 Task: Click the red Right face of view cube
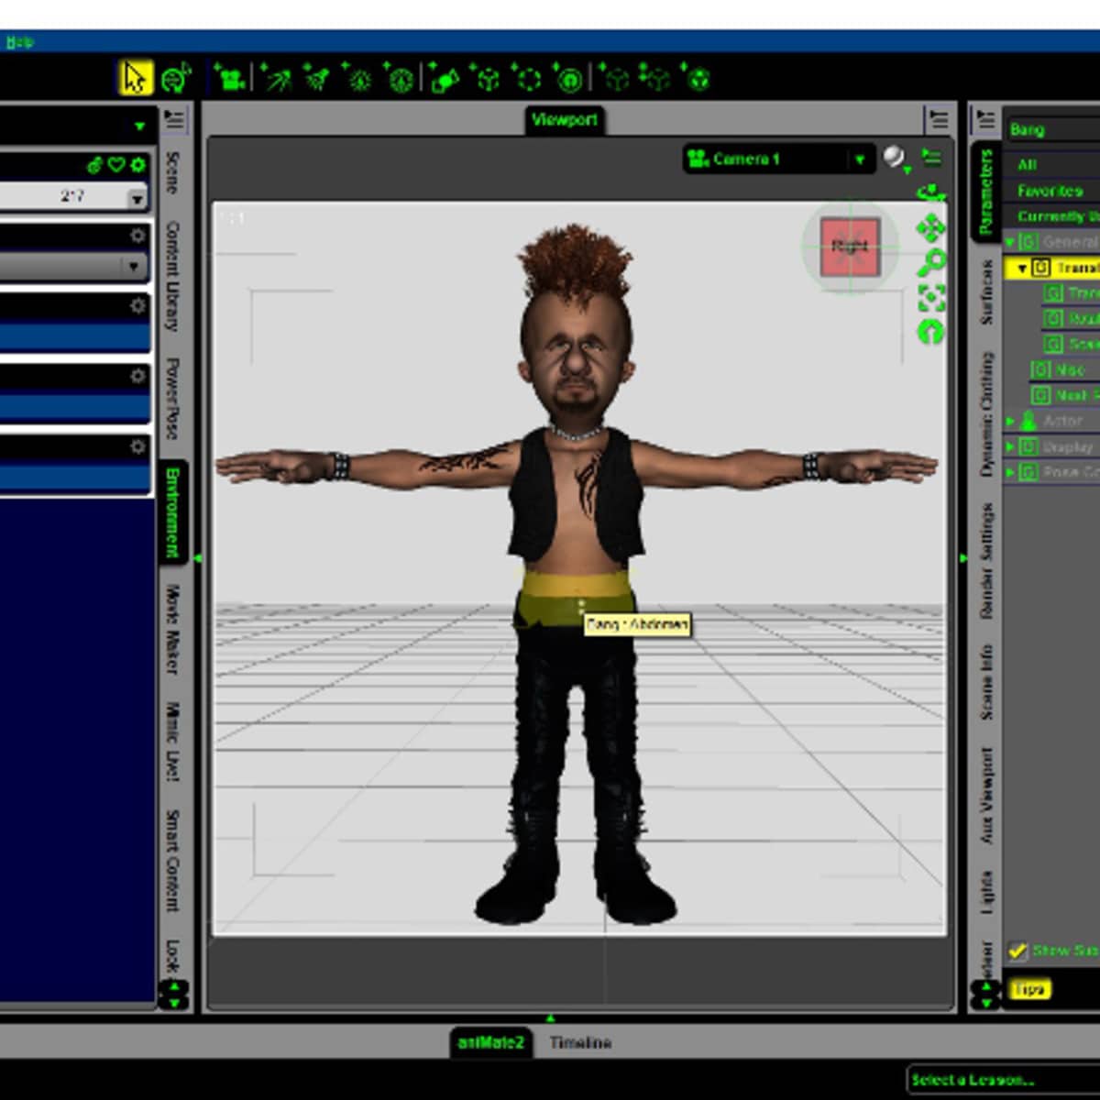(x=850, y=247)
